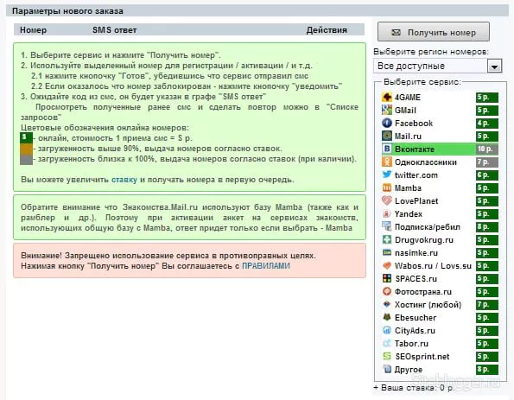Screen dimensions: 514x400
Task: Click the Yandex service icon
Action: [x=387, y=213]
